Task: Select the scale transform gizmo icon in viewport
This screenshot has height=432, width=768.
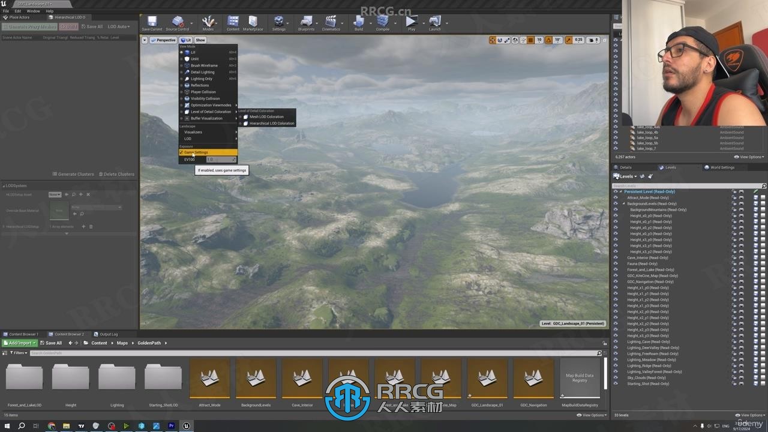Action: [507, 40]
